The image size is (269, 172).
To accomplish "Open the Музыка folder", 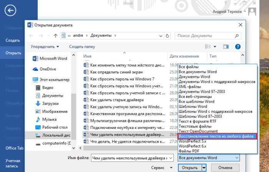I will (x=46, y=119).
